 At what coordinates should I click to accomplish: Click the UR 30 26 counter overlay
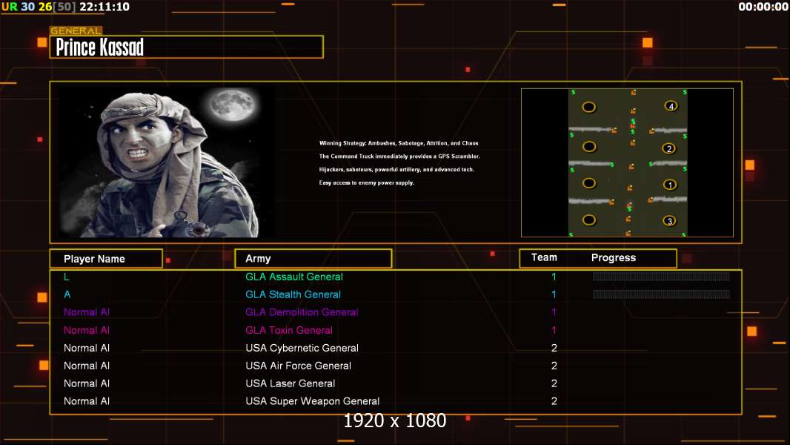39,7
